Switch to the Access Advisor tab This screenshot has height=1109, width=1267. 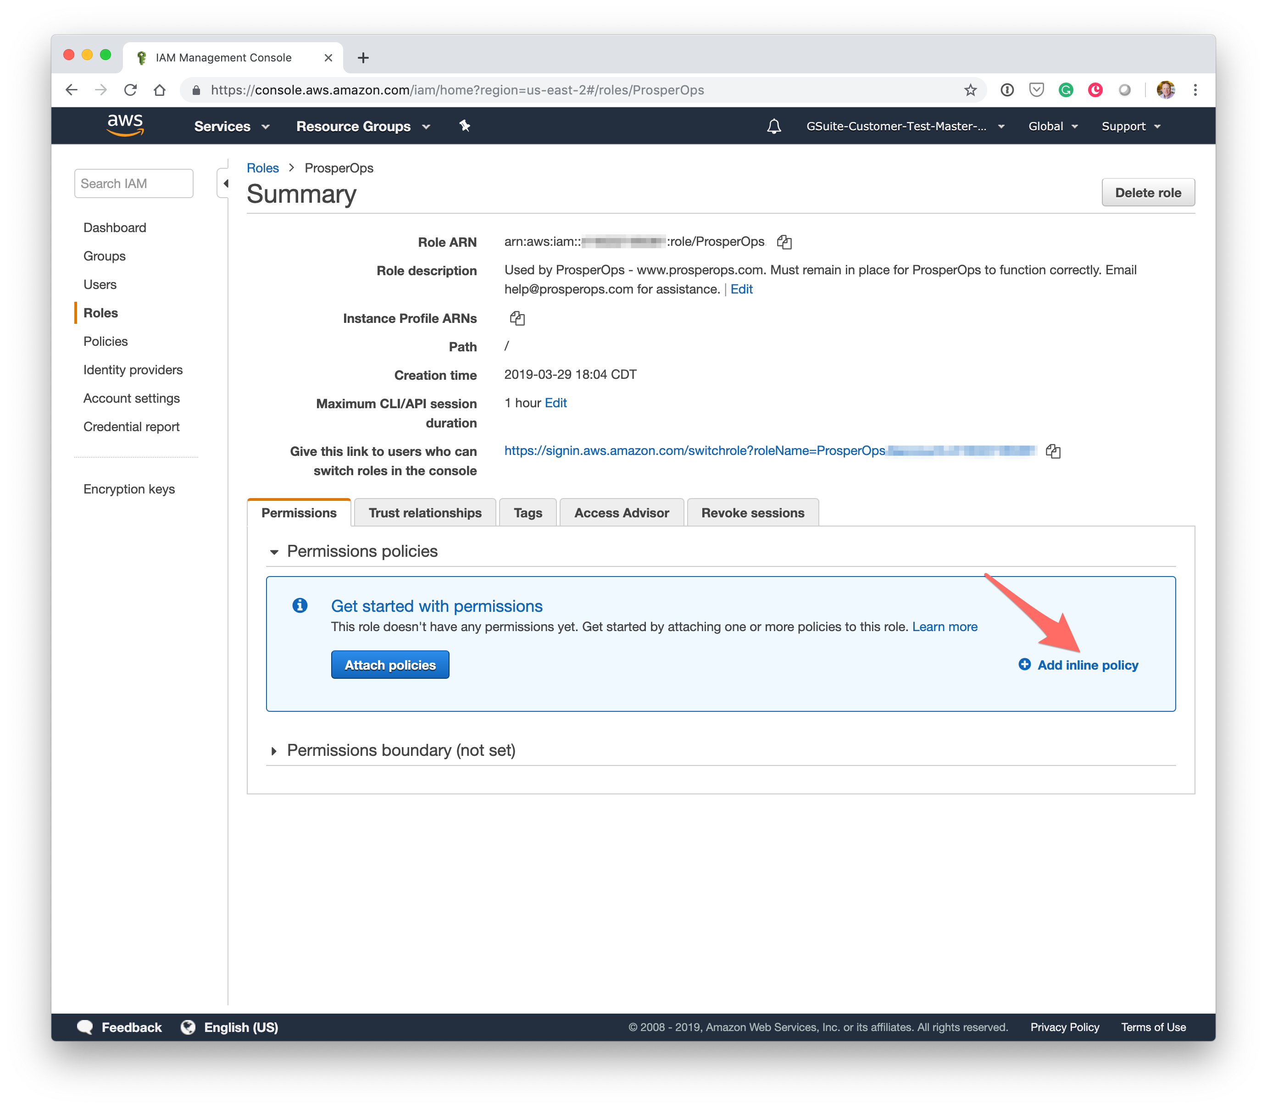[x=622, y=512]
